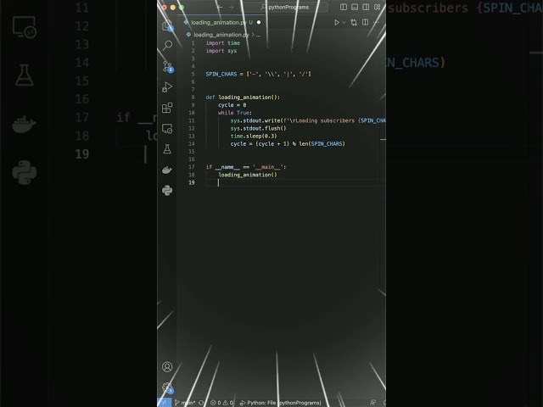Screen dimensions: 543x407
Task: Split the editor to the right
Action: pos(365,22)
